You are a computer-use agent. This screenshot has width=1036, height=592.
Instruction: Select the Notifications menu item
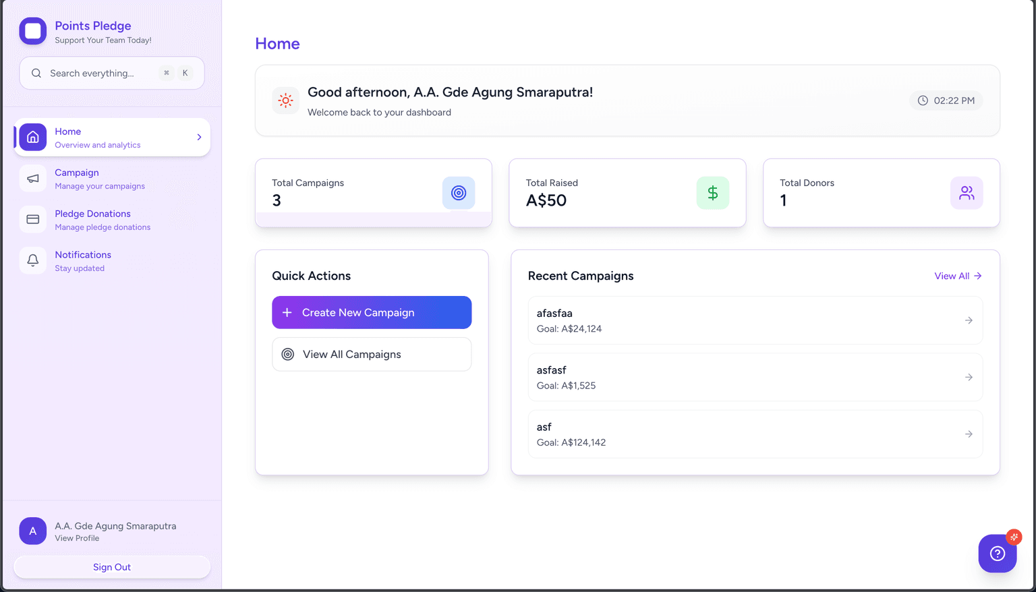point(83,255)
